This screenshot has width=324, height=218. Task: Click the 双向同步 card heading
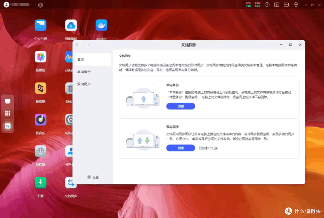[x=172, y=127]
